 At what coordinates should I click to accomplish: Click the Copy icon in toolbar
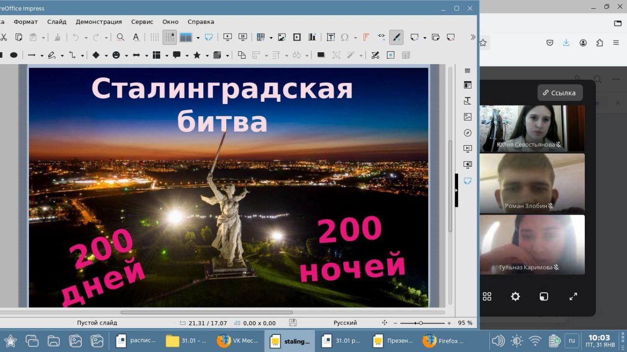[19, 37]
